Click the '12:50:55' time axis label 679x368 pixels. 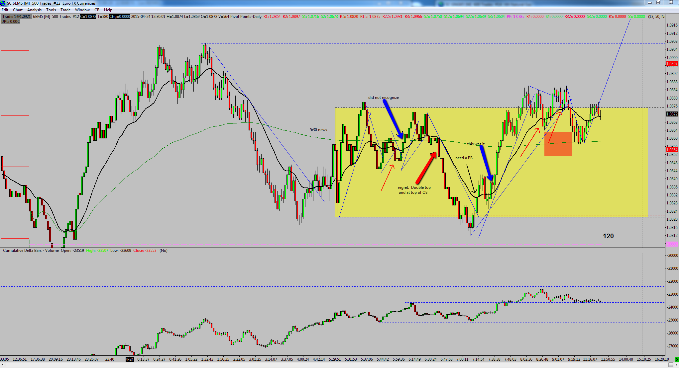(x=608, y=359)
